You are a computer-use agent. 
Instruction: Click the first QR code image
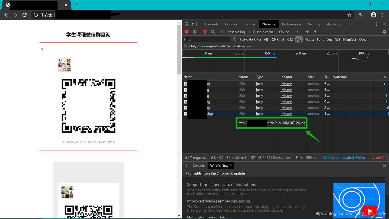pyautogui.click(x=89, y=106)
